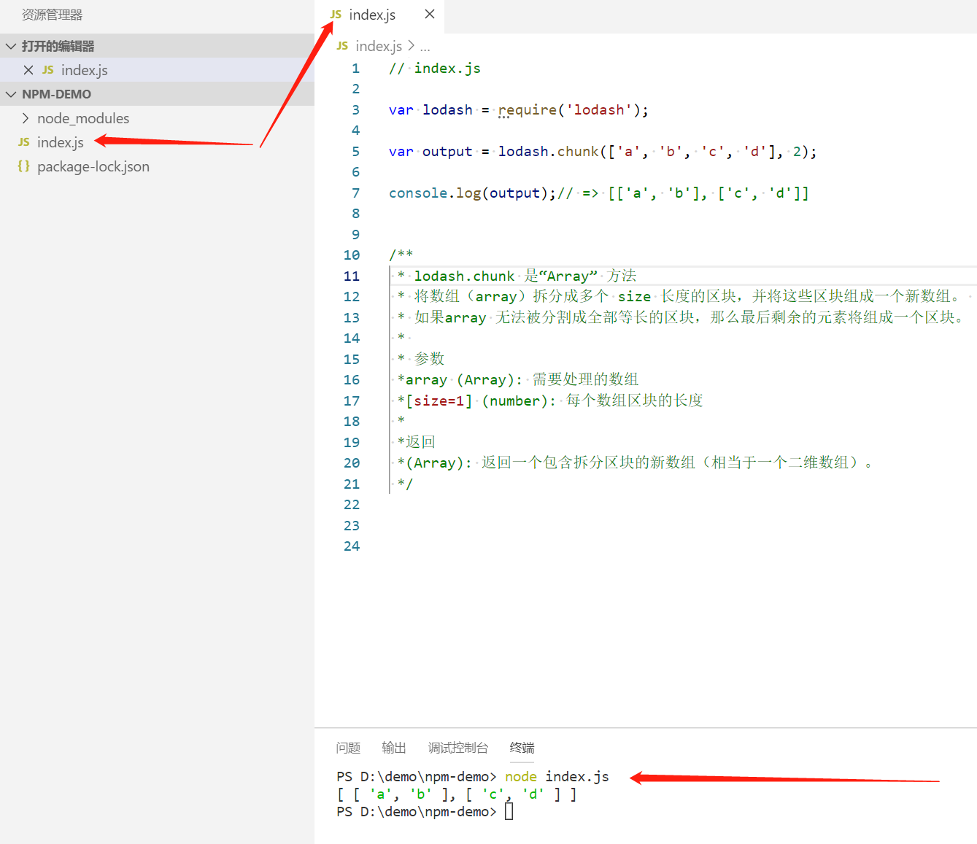Image resolution: width=977 pixels, height=844 pixels.
Task: Click the 返回 comment line
Action: 417,442
